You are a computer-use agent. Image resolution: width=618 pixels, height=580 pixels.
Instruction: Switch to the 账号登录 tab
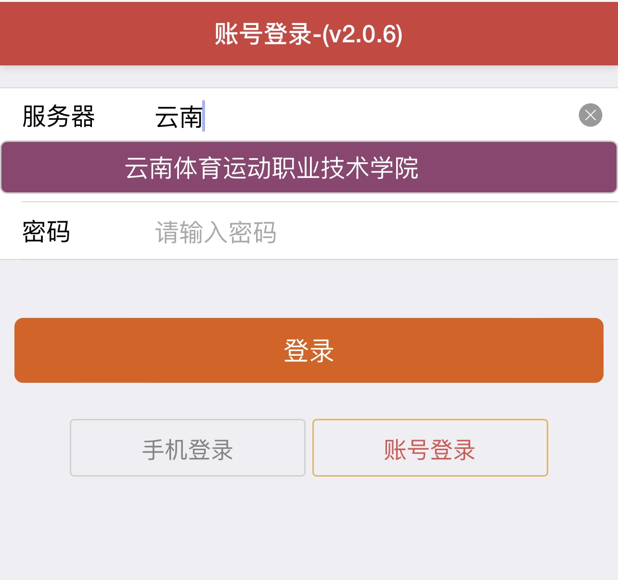[430, 448]
